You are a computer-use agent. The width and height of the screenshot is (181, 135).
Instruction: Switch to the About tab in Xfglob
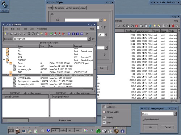click(83, 8)
